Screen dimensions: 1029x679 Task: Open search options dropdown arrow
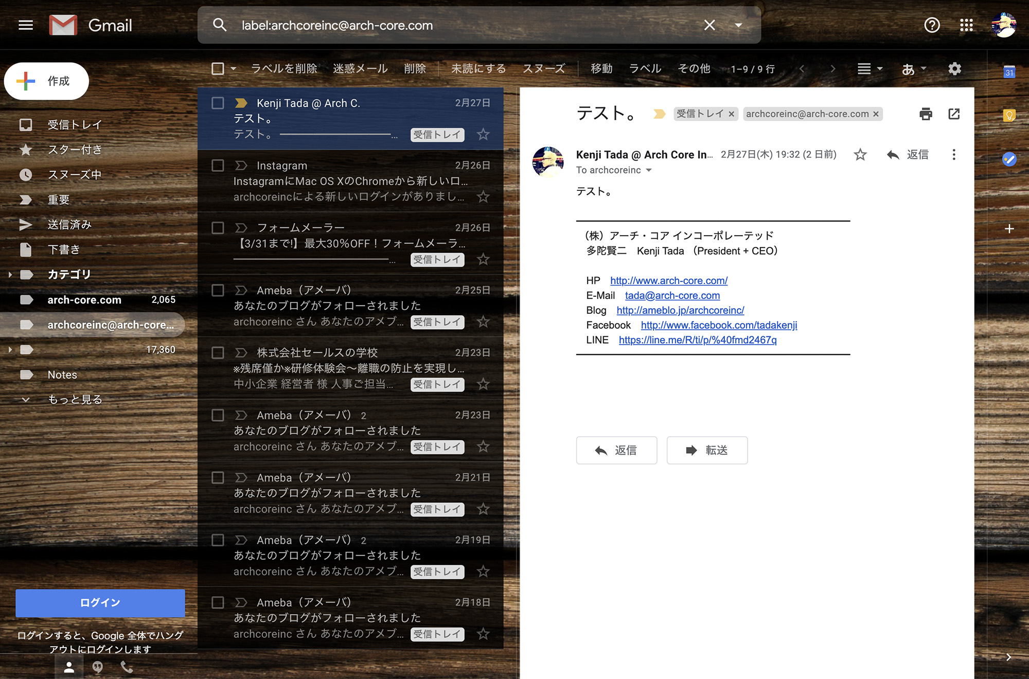click(738, 25)
